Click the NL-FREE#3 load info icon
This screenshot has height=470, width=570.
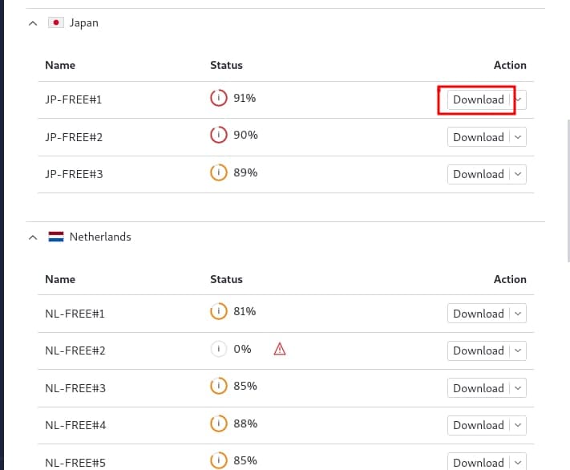[218, 387]
